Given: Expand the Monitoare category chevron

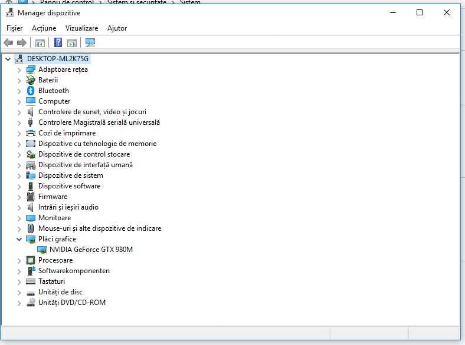Looking at the screenshot, I should point(19,218).
